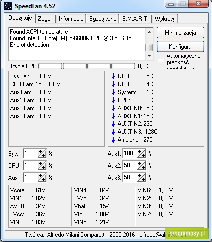This screenshot has height=242, width=212.
Task: Click the 'End of detection' log line
Action: [x=29, y=45]
